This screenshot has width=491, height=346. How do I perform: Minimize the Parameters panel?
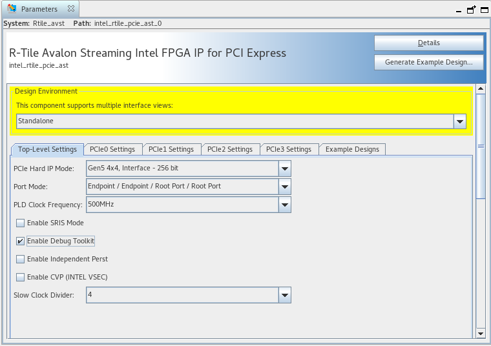click(x=459, y=10)
